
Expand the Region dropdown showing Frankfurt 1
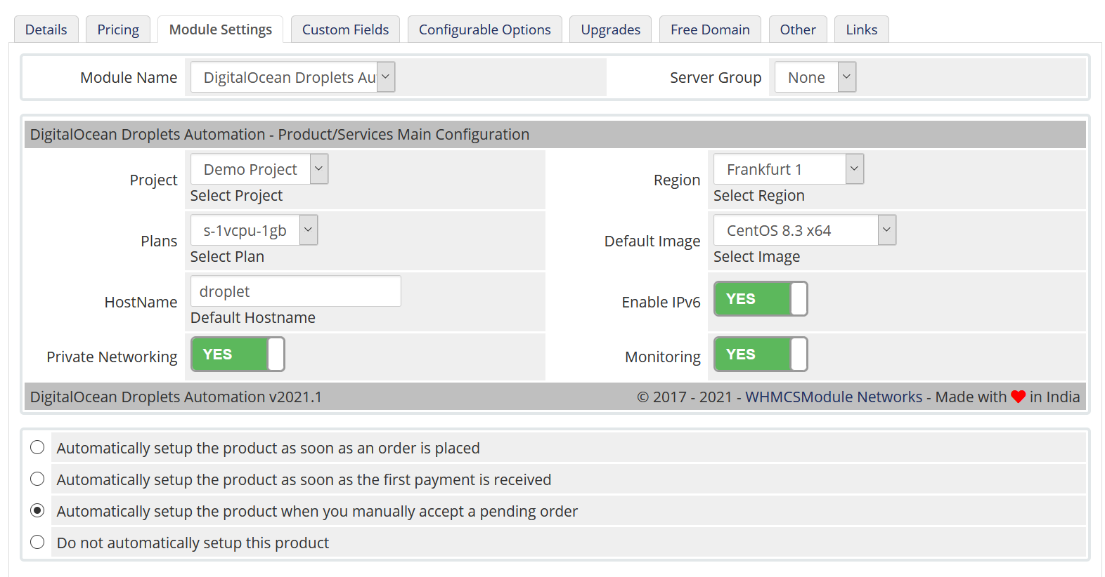(x=789, y=169)
